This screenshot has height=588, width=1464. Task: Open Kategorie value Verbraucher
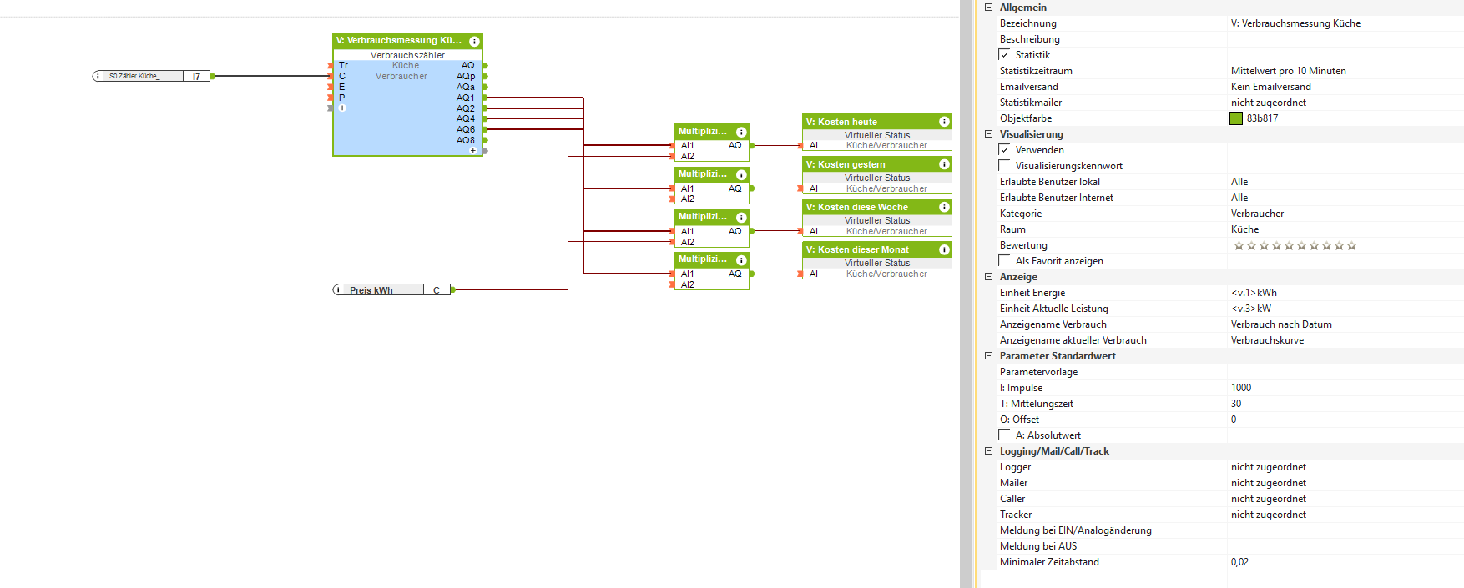[1345, 214]
